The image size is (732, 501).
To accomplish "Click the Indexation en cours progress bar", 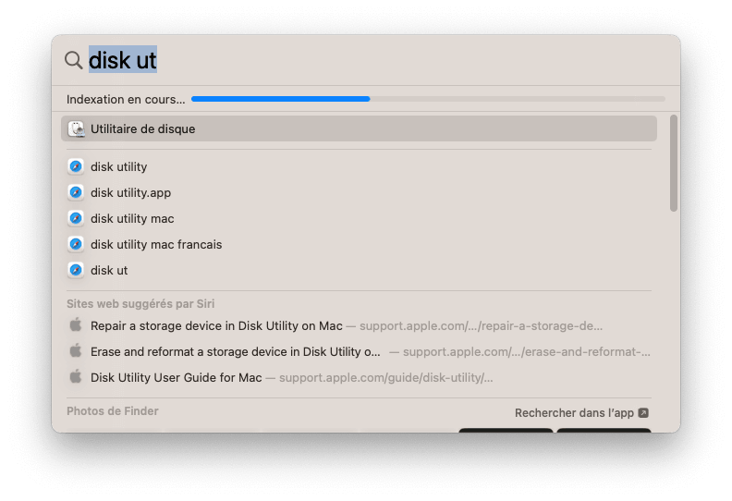I will (x=428, y=99).
